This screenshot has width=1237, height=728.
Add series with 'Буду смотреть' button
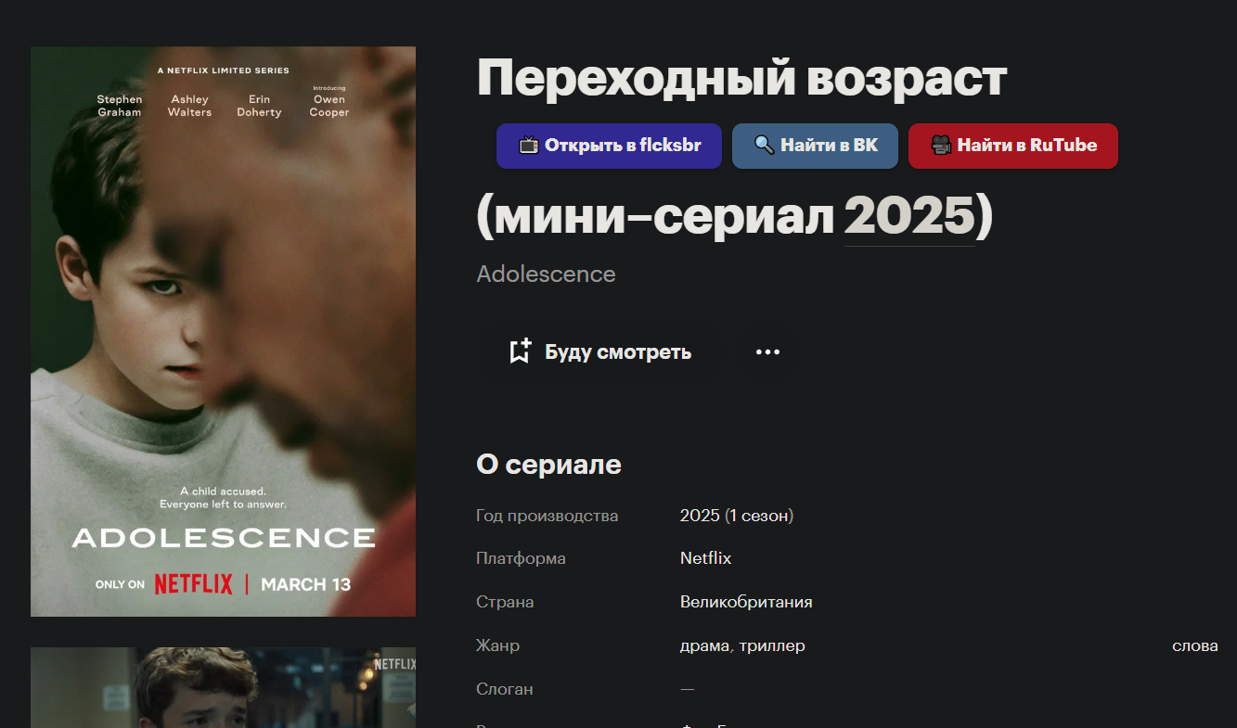[x=599, y=352]
